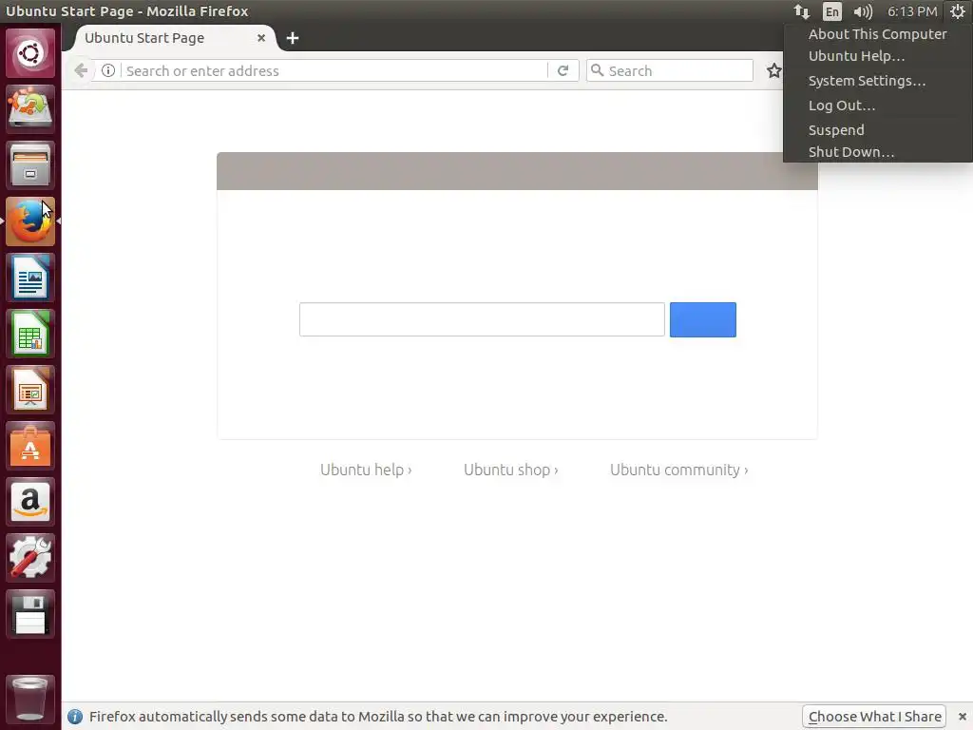Toggle the system gear session menu
The height and width of the screenshot is (730, 973).
957,11
